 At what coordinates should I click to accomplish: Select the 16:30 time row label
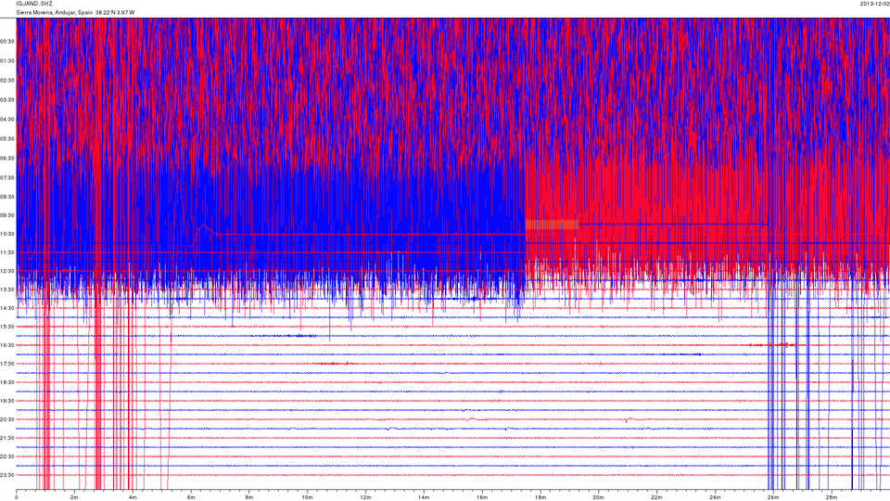pyautogui.click(x=7, y=345)
